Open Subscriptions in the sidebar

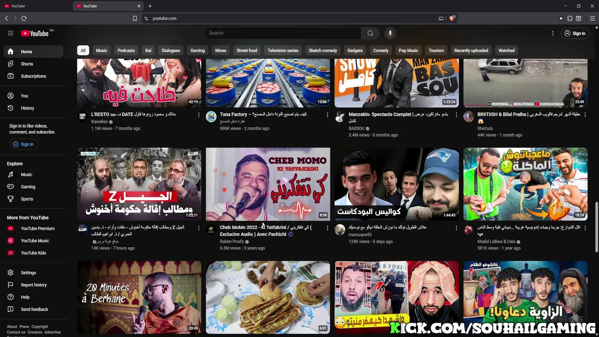(33, 76)
